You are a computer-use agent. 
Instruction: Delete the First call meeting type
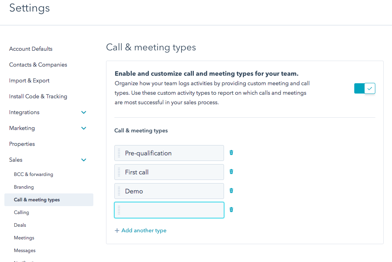231,172
